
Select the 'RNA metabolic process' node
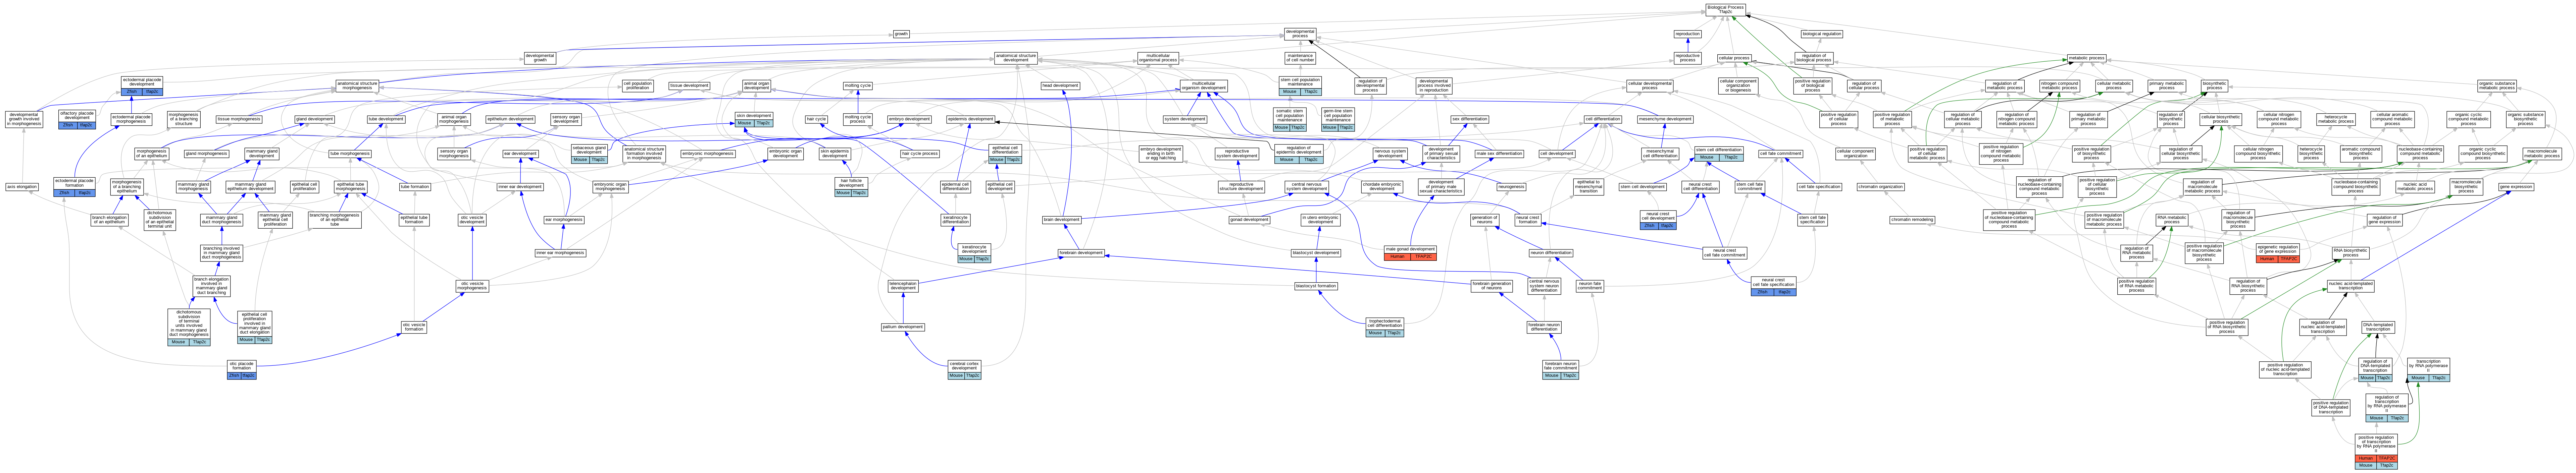click(x=2172, y=220)
